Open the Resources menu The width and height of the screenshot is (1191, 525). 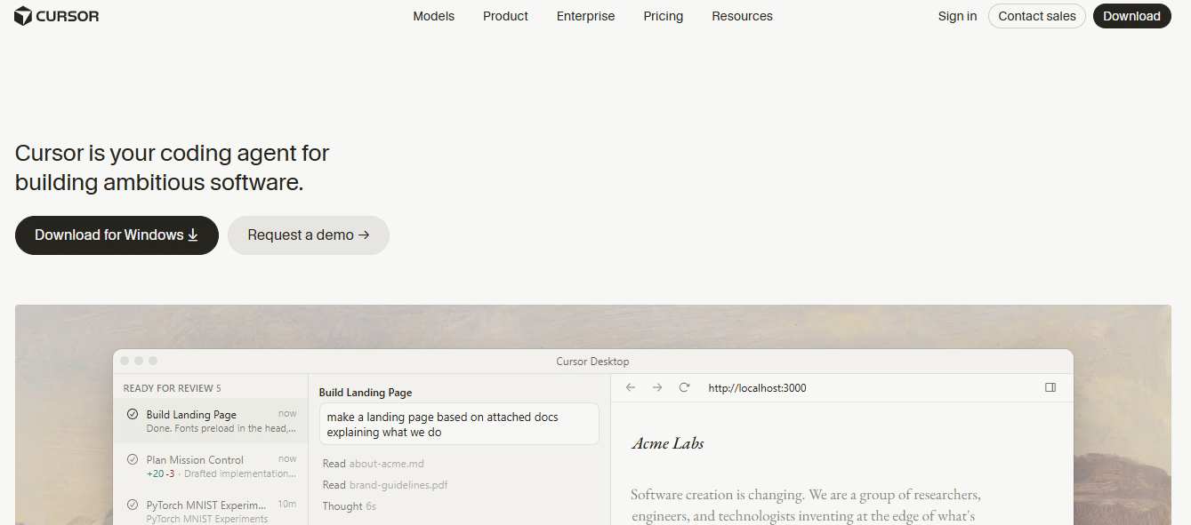[742, 16]
